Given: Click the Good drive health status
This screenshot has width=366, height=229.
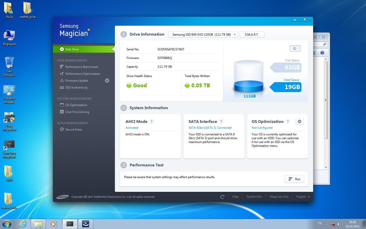Looking at the screenshot, I should coord(137,85).
